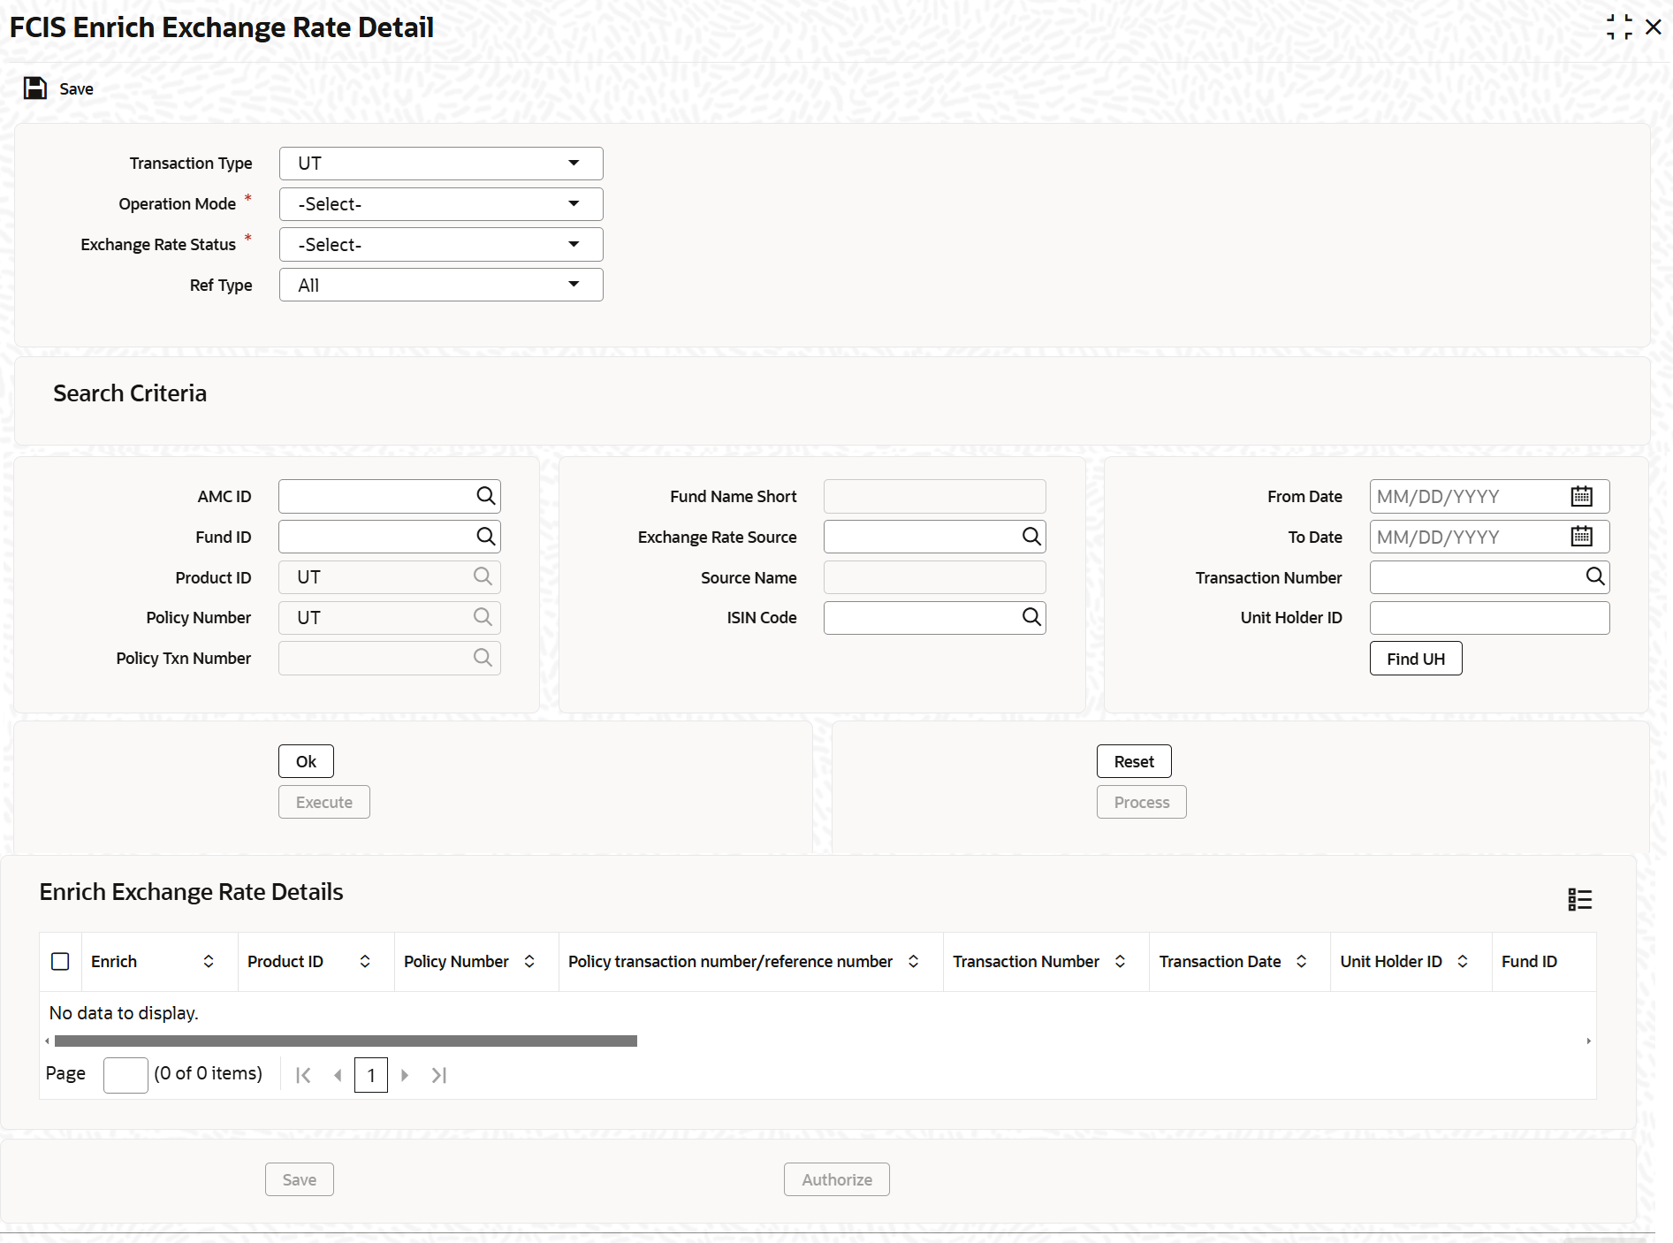
Task: Sort table by Enrich column
Action: (209, 961)
